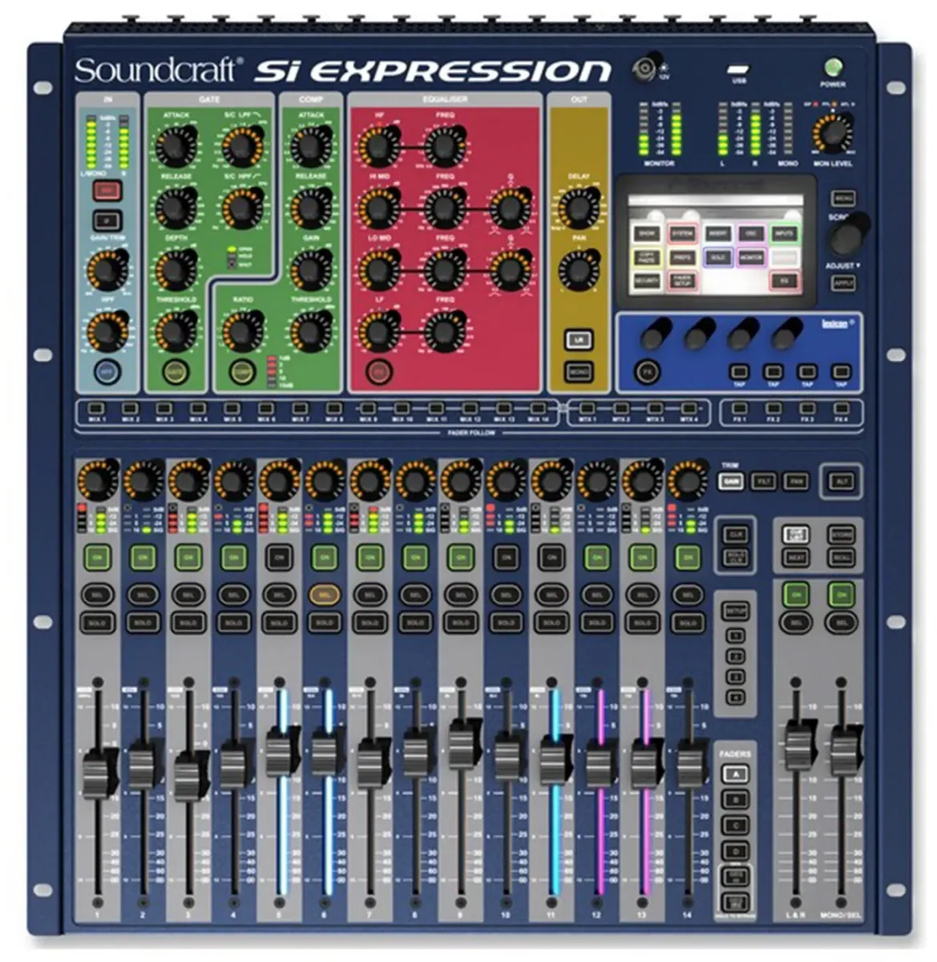The width and height of the screenshot is (937, 962).
Task: Tap FADER SETUP on the touchscreen
Action: (x=682, y=281)
